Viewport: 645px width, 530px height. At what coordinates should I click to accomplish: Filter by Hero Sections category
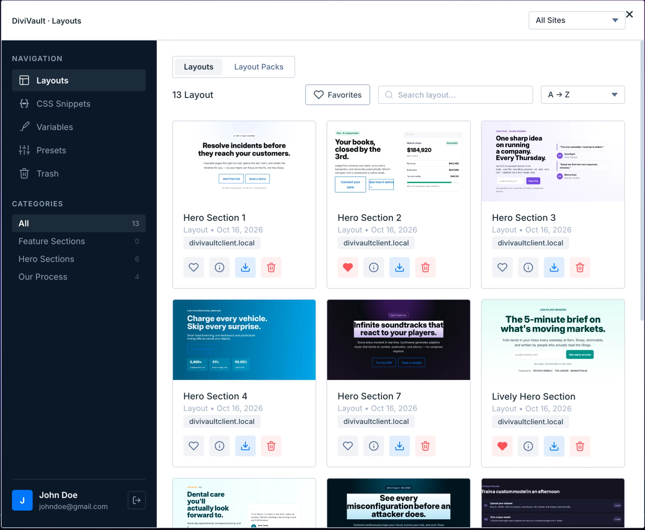click(x=79, y=259)
